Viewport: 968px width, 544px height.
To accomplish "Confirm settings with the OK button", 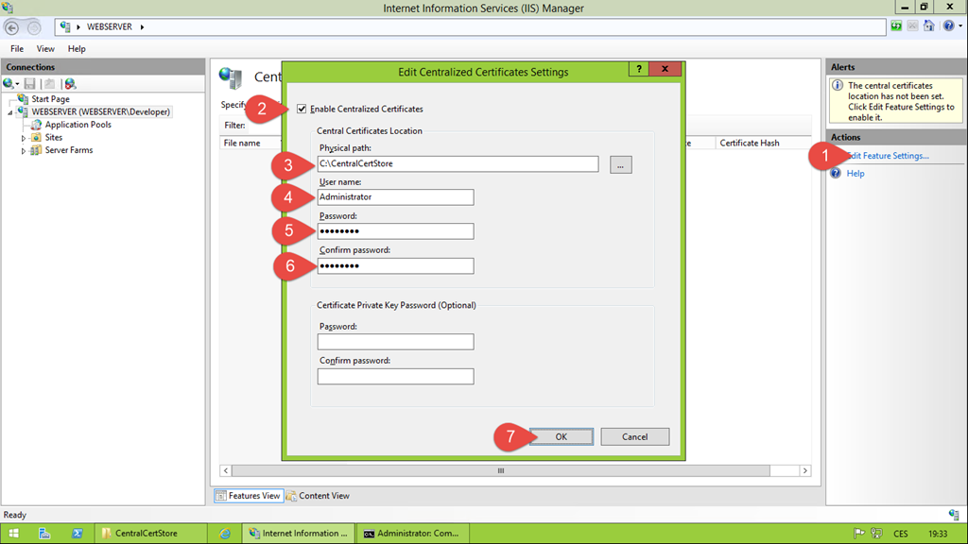I will 562,436.
